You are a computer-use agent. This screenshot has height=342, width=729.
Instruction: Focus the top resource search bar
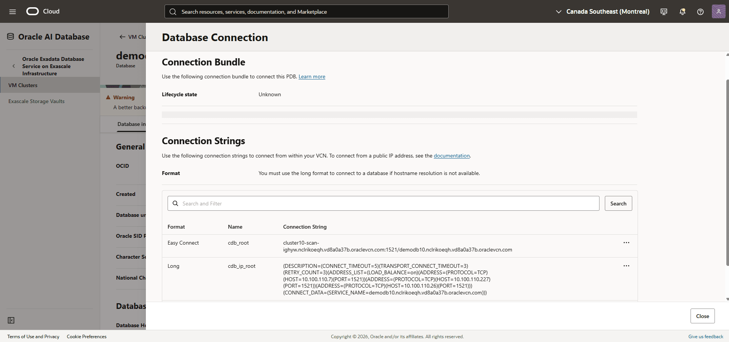[306, 11]
